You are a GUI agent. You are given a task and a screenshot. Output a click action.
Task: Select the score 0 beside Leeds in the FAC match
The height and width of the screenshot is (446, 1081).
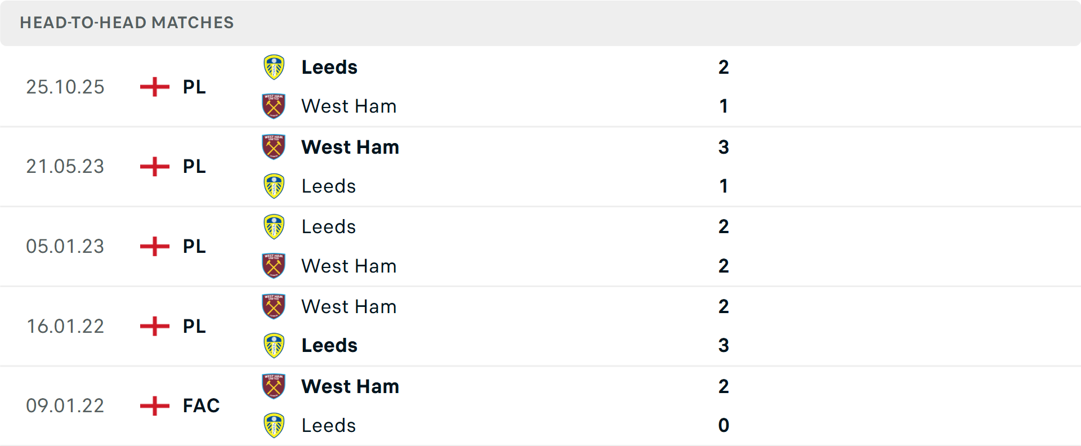pos(724,425)
